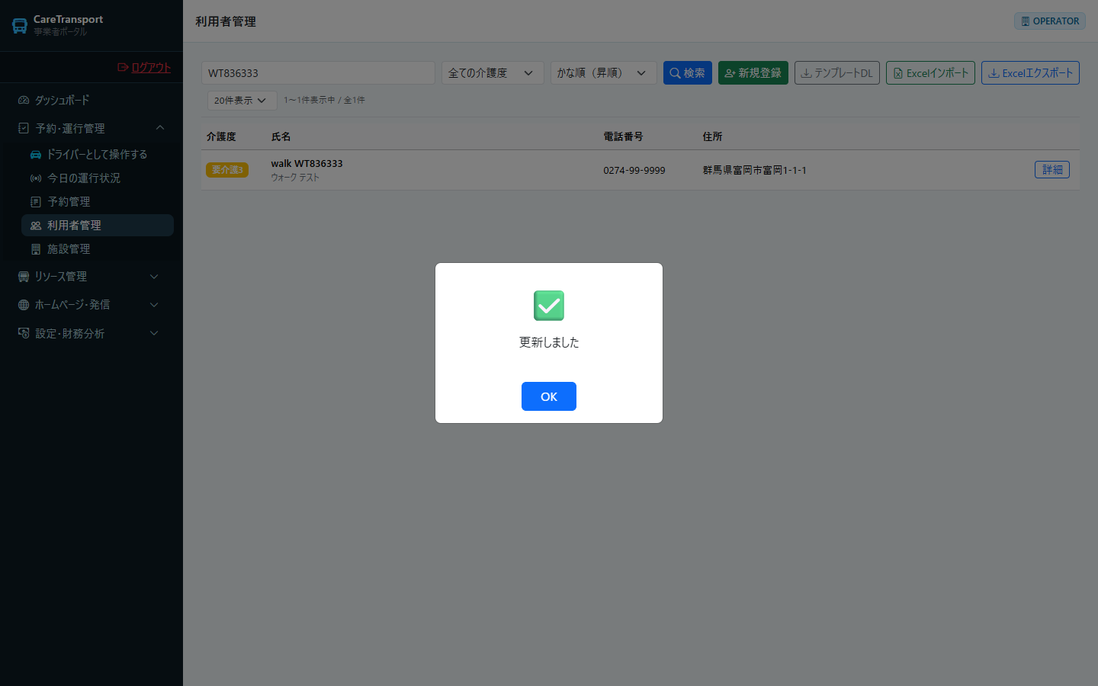Screen dimensions: 1098x686
Task: Click the Excelインポート button
Action: pos(930,73)
